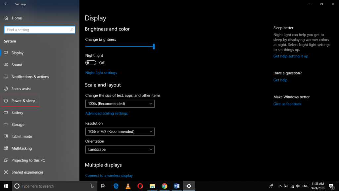Open VLC media player from taskbar
The image size is (339, 191).
coord(128,186)
